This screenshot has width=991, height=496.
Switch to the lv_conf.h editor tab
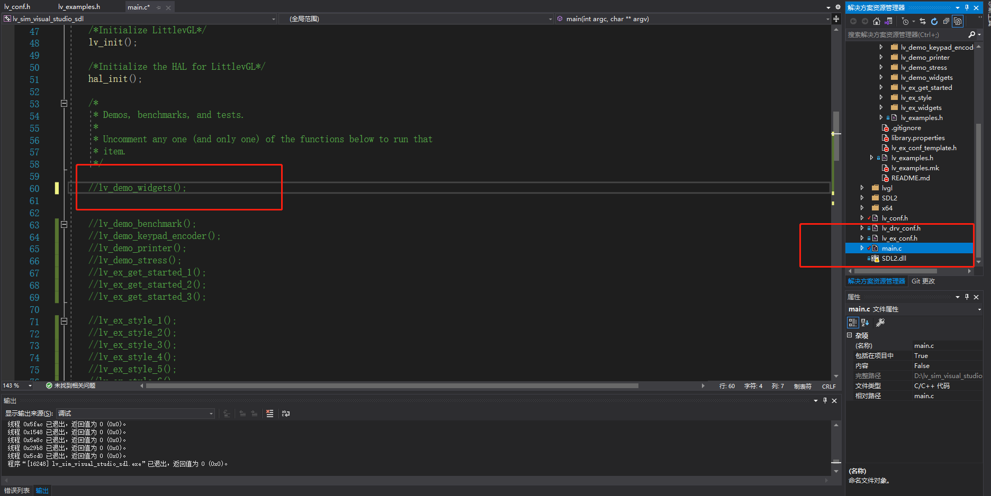tap(17, 7)
